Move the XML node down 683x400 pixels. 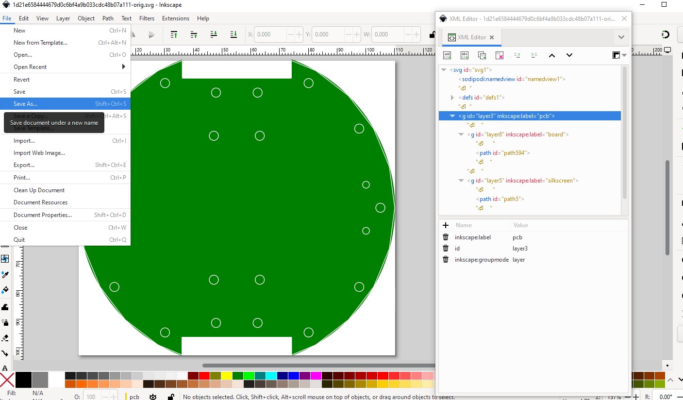coord(569,55)
